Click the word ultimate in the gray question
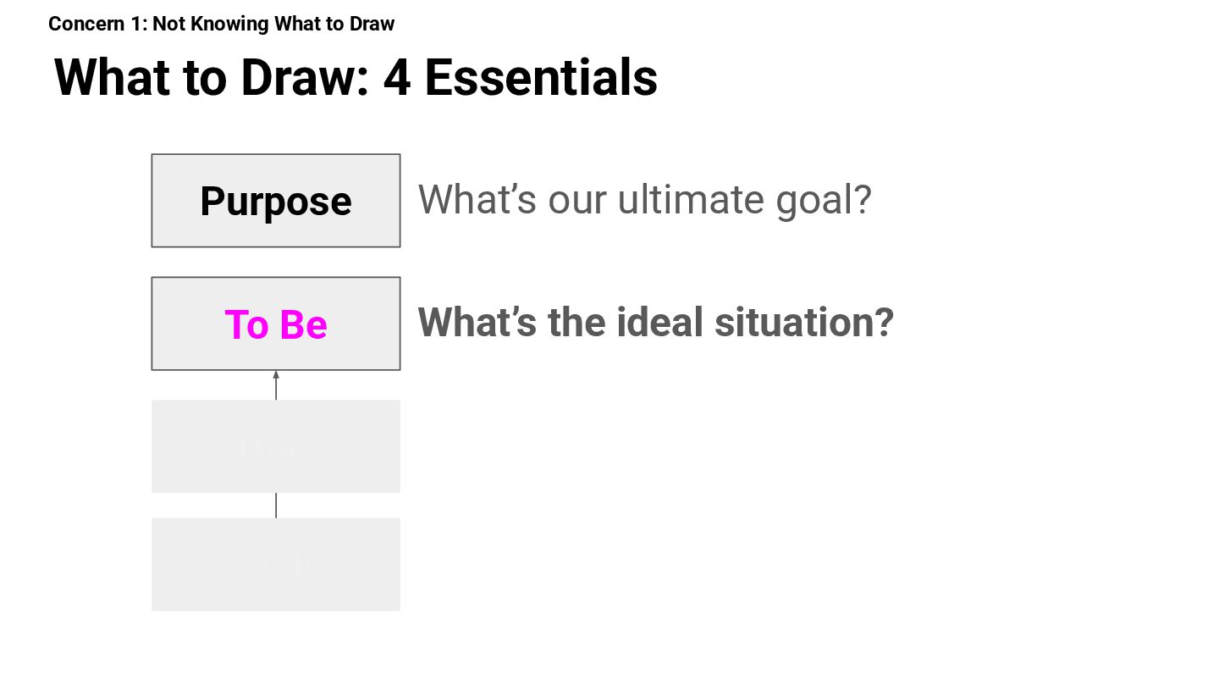 pos(690,200)
